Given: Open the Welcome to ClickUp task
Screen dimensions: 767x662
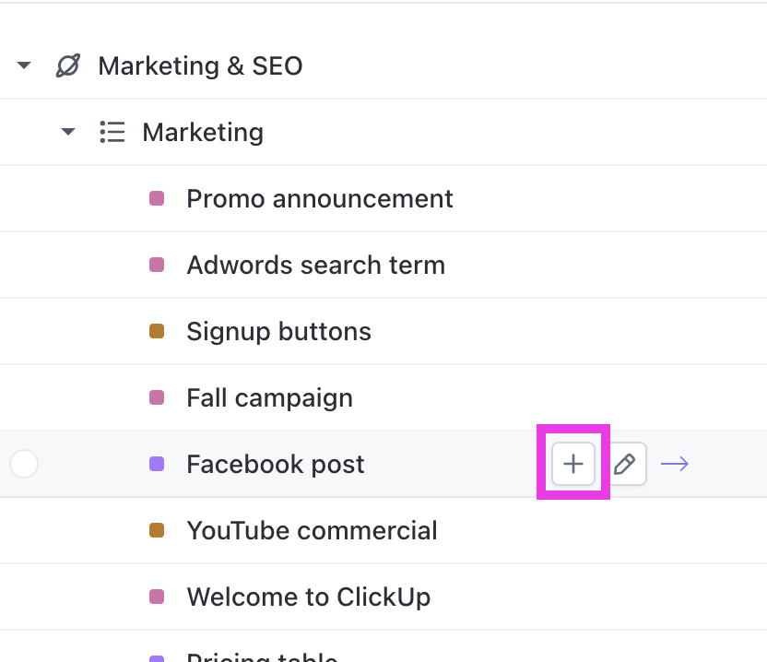Looking at the screenshot, I should (308, 597).
